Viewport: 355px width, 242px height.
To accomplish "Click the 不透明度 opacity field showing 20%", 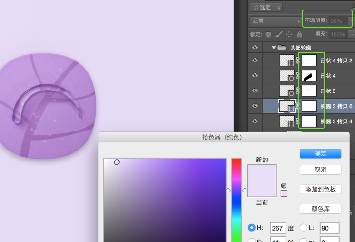I will [338, 21].
